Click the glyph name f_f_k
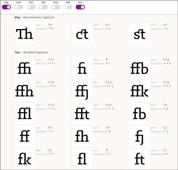This screenshot has width=178, height=170. [166, 82]
